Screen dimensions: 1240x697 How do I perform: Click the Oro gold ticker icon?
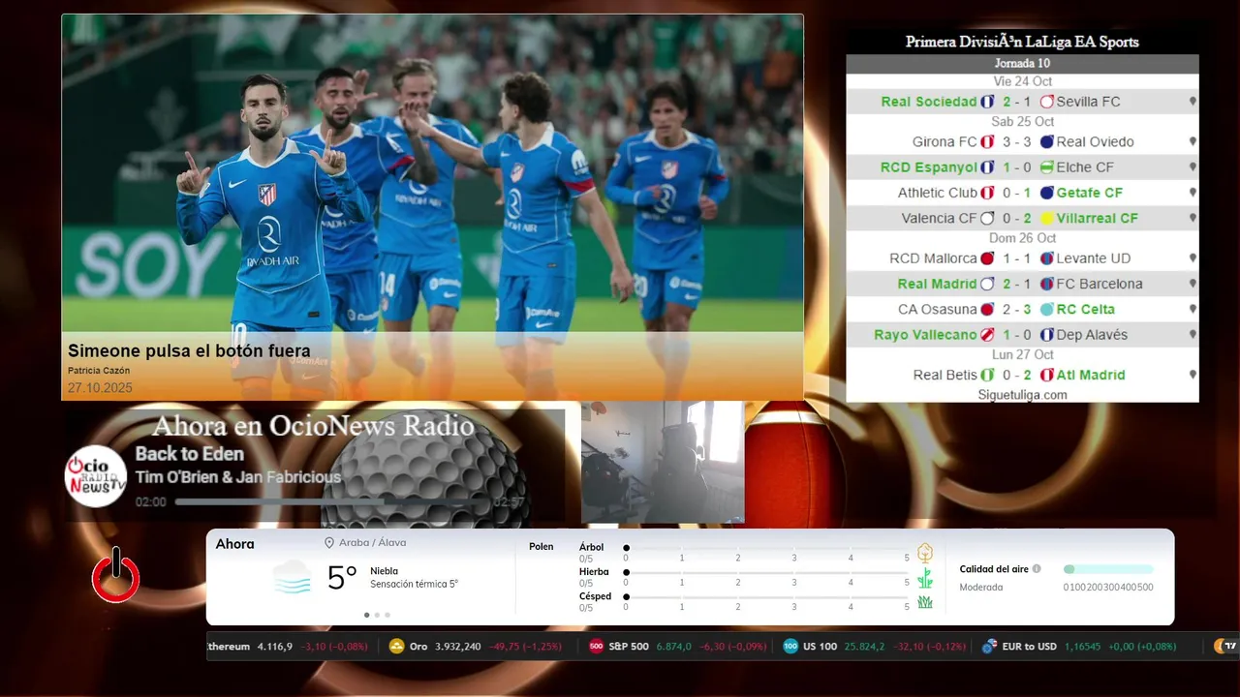(x=396, y=647)
